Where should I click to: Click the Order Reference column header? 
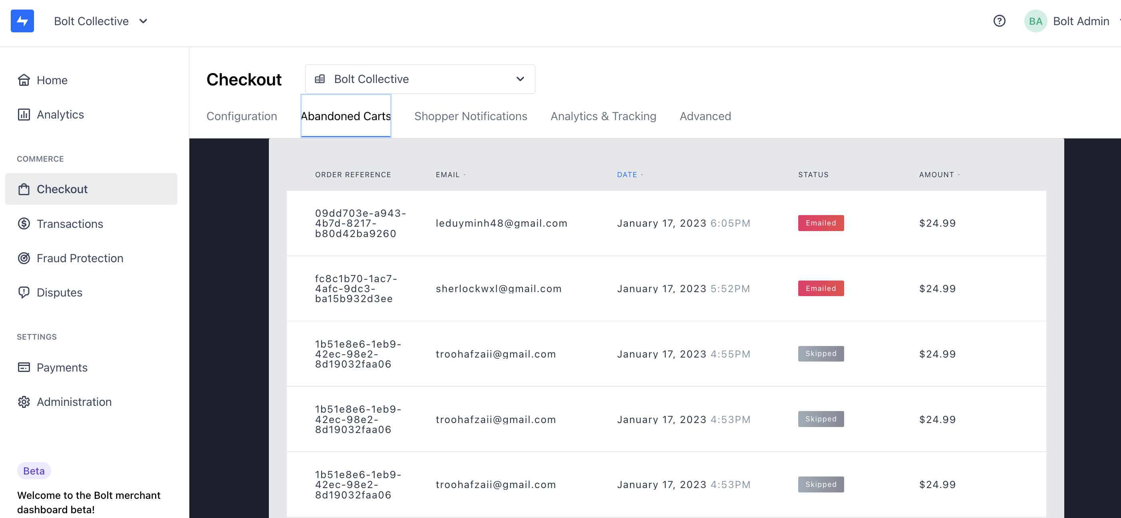point(353,175)
